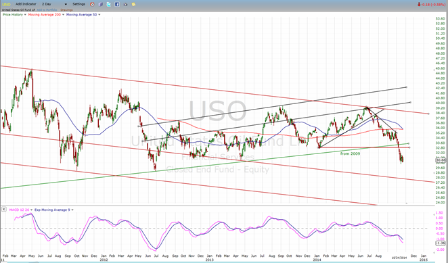Open chart Settings
Image resolution: width=448 pixels, height=263 pixels.
tap(79, 4)
